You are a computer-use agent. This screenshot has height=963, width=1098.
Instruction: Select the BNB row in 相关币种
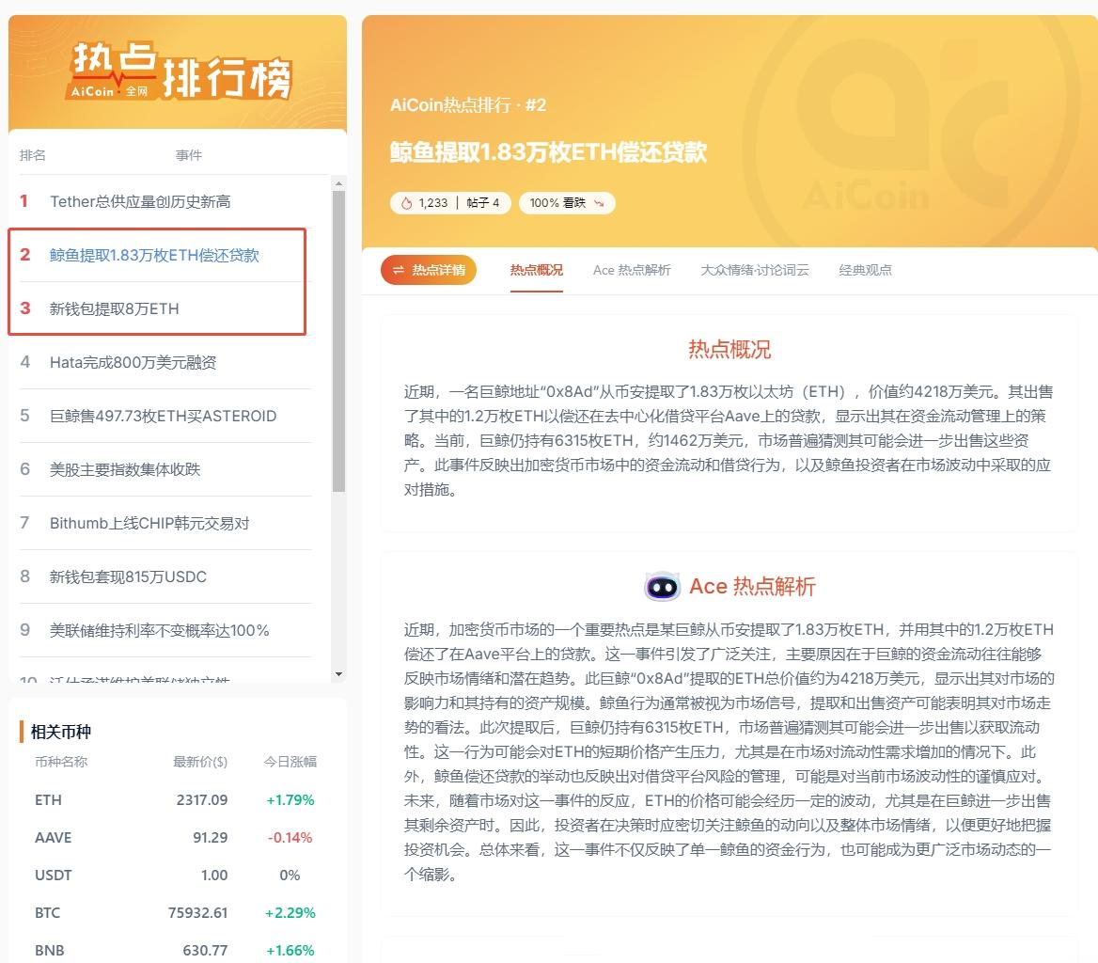click(x=175, y=951)
